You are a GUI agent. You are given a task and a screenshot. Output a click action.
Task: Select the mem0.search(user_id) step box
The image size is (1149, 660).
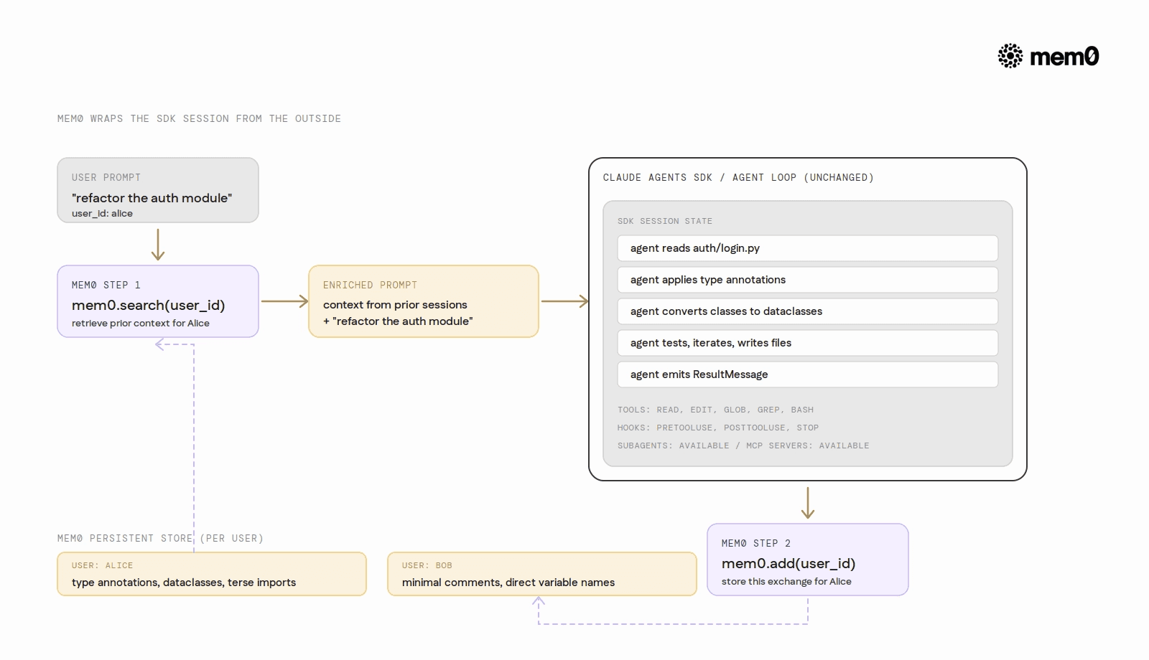158,301
